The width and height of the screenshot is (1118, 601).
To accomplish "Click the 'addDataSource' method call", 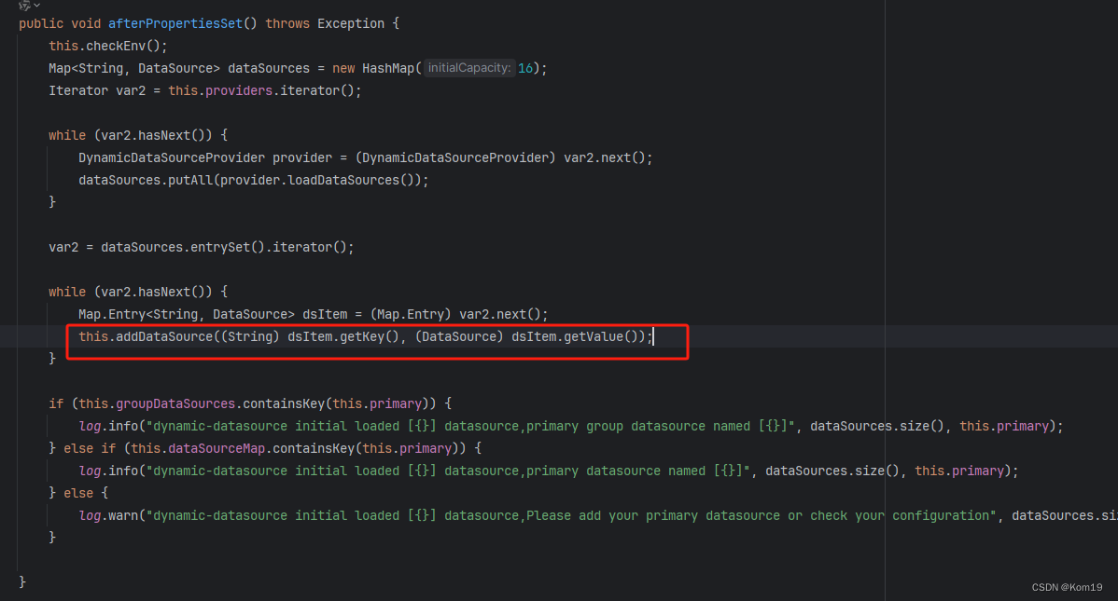I will (164, 336).
